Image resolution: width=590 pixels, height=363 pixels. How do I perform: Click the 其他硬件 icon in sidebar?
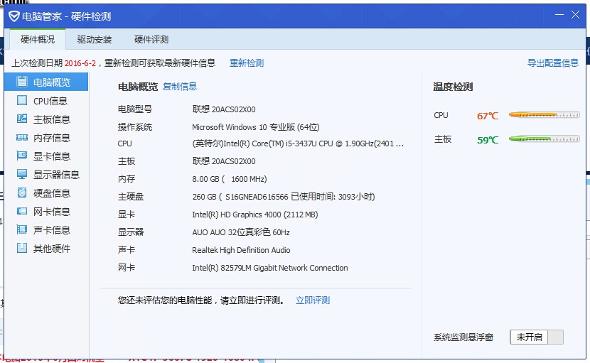[x=22, y=249]
